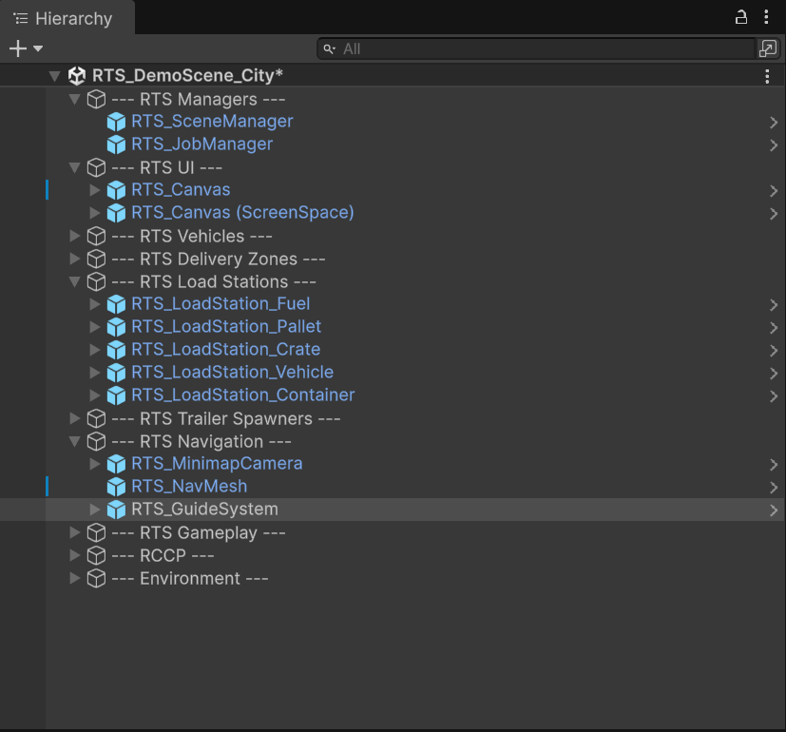Expand the RTS_GuideSystem object
786x732 pixels.
tap(95, 510)
